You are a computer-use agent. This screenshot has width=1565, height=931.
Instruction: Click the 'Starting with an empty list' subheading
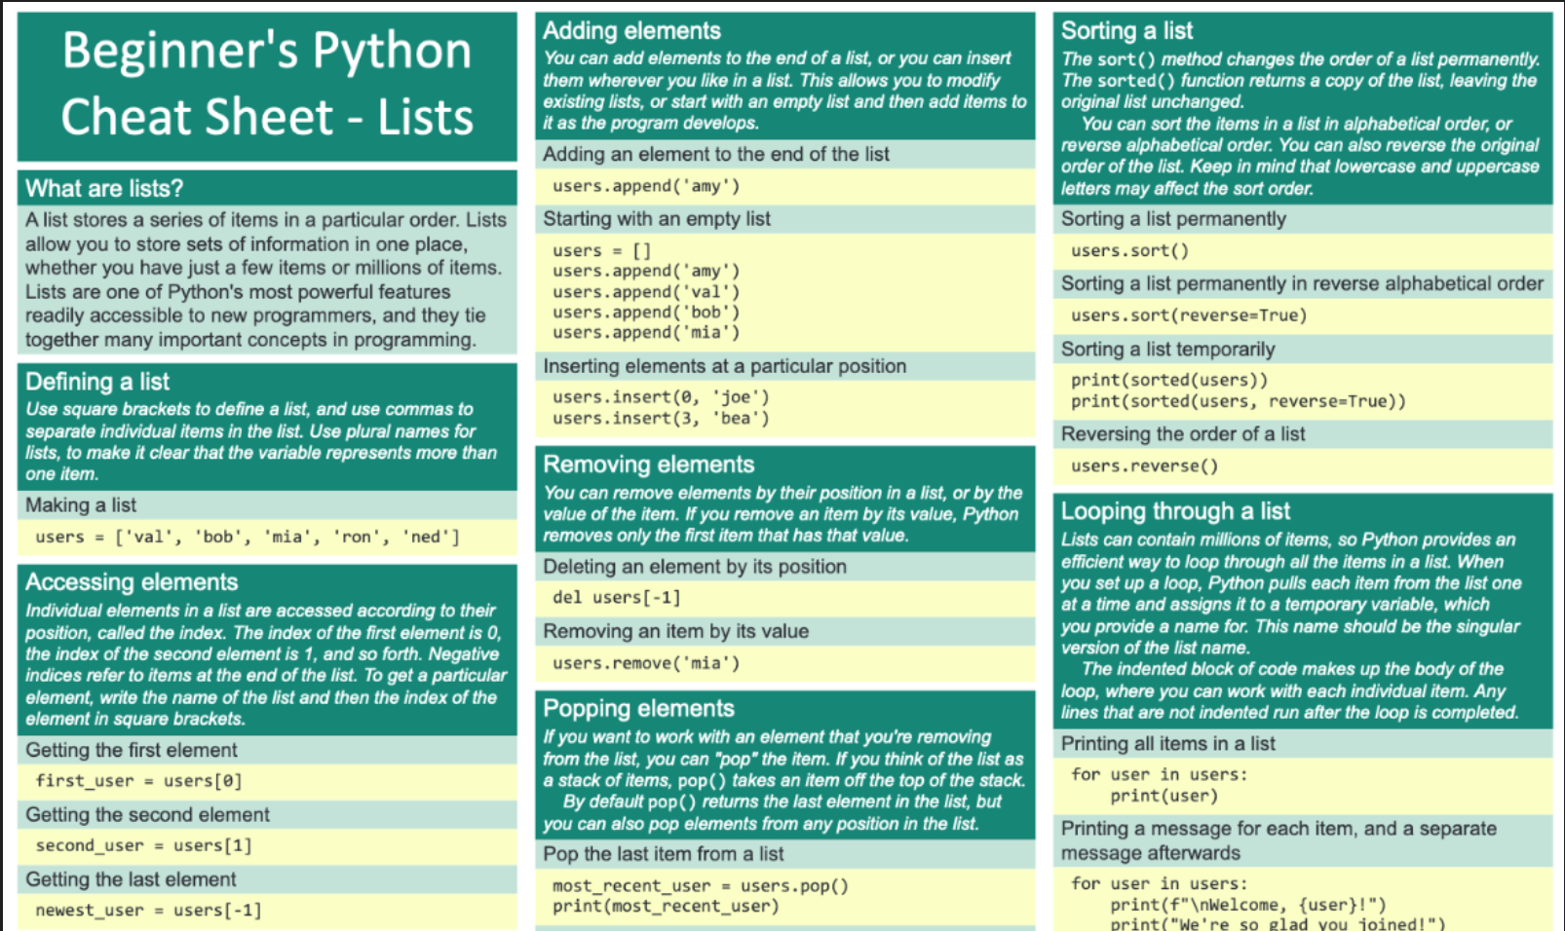pyautogui.click(x=657, y=219)
